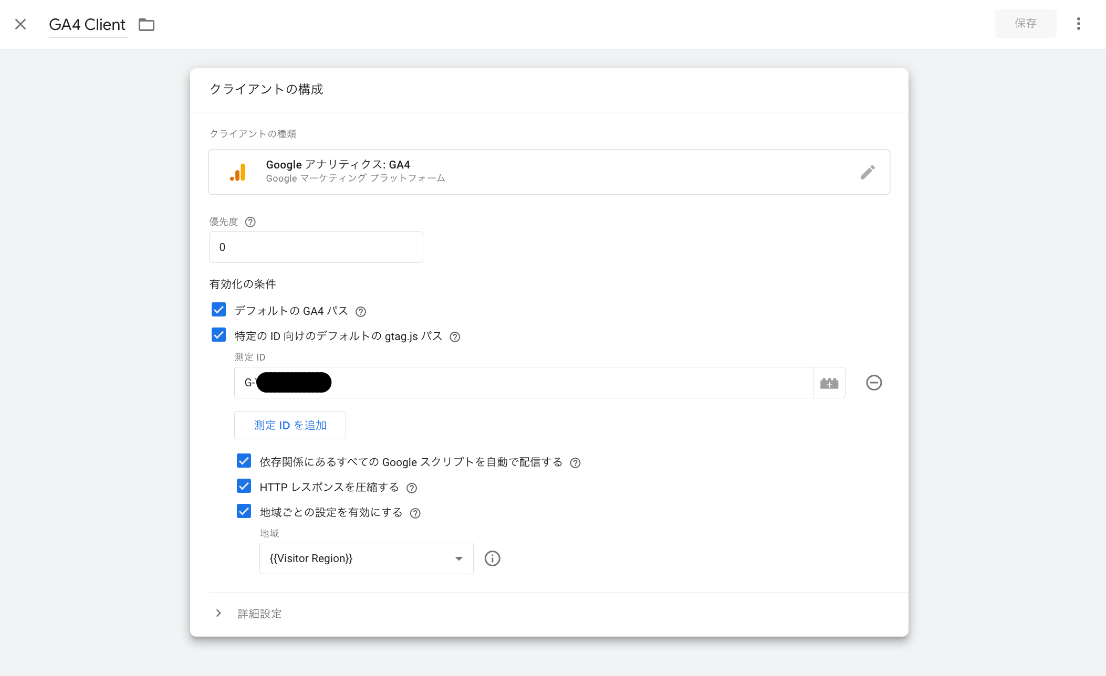Open help for デフォルトの GA4 パス
The image size is (1106, 676).
pyautogui.click(x=360, y=311)
